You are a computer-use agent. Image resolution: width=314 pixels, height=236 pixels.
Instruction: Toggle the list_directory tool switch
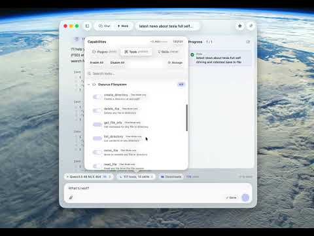tap(97, 138)
